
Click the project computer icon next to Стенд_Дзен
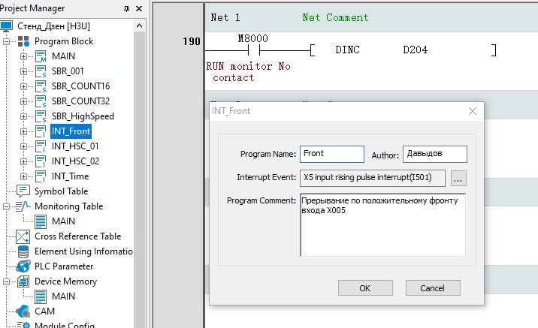(7, 26)
